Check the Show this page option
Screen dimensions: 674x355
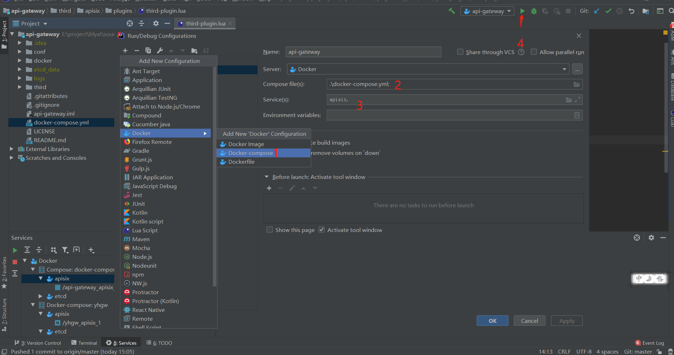[x=269, y=230]
